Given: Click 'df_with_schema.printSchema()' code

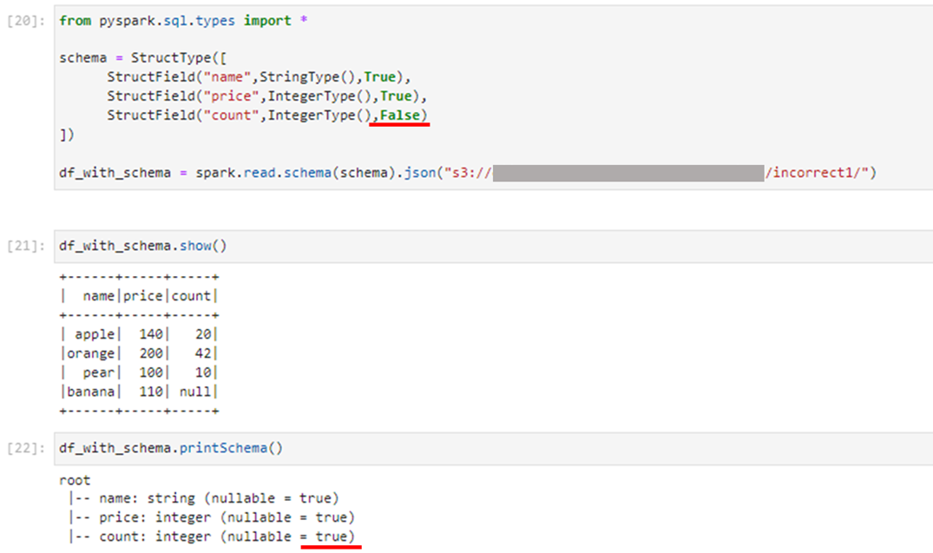Looking at the screenshot, I should (171, 448).
